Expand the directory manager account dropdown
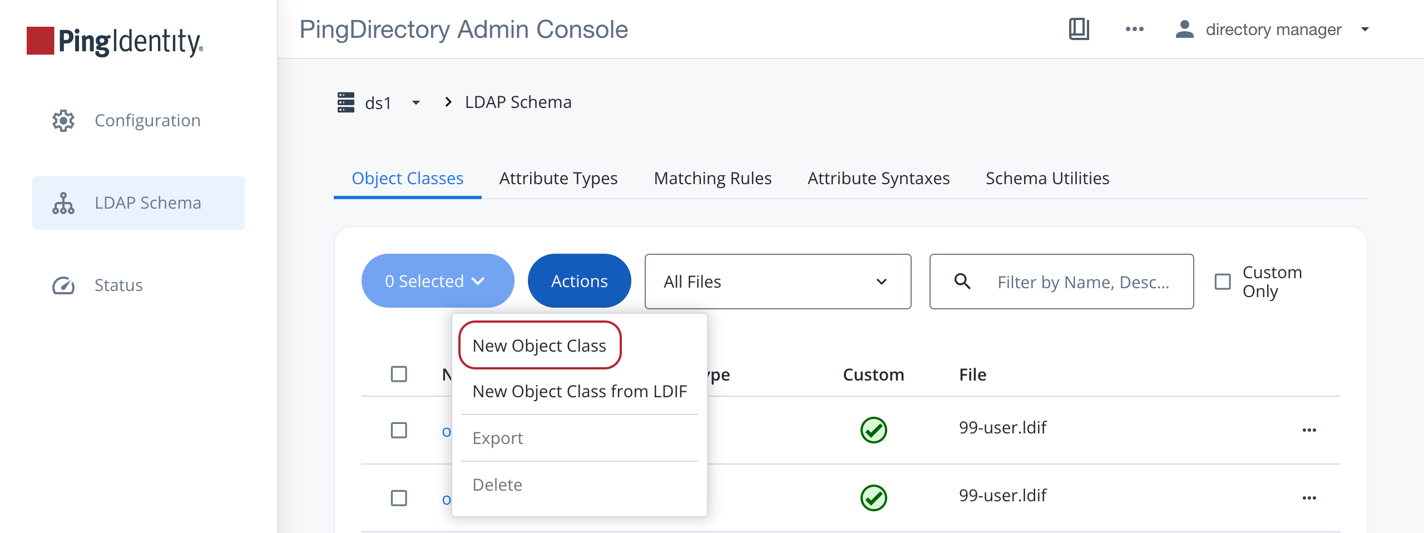 coord(1365,29)
